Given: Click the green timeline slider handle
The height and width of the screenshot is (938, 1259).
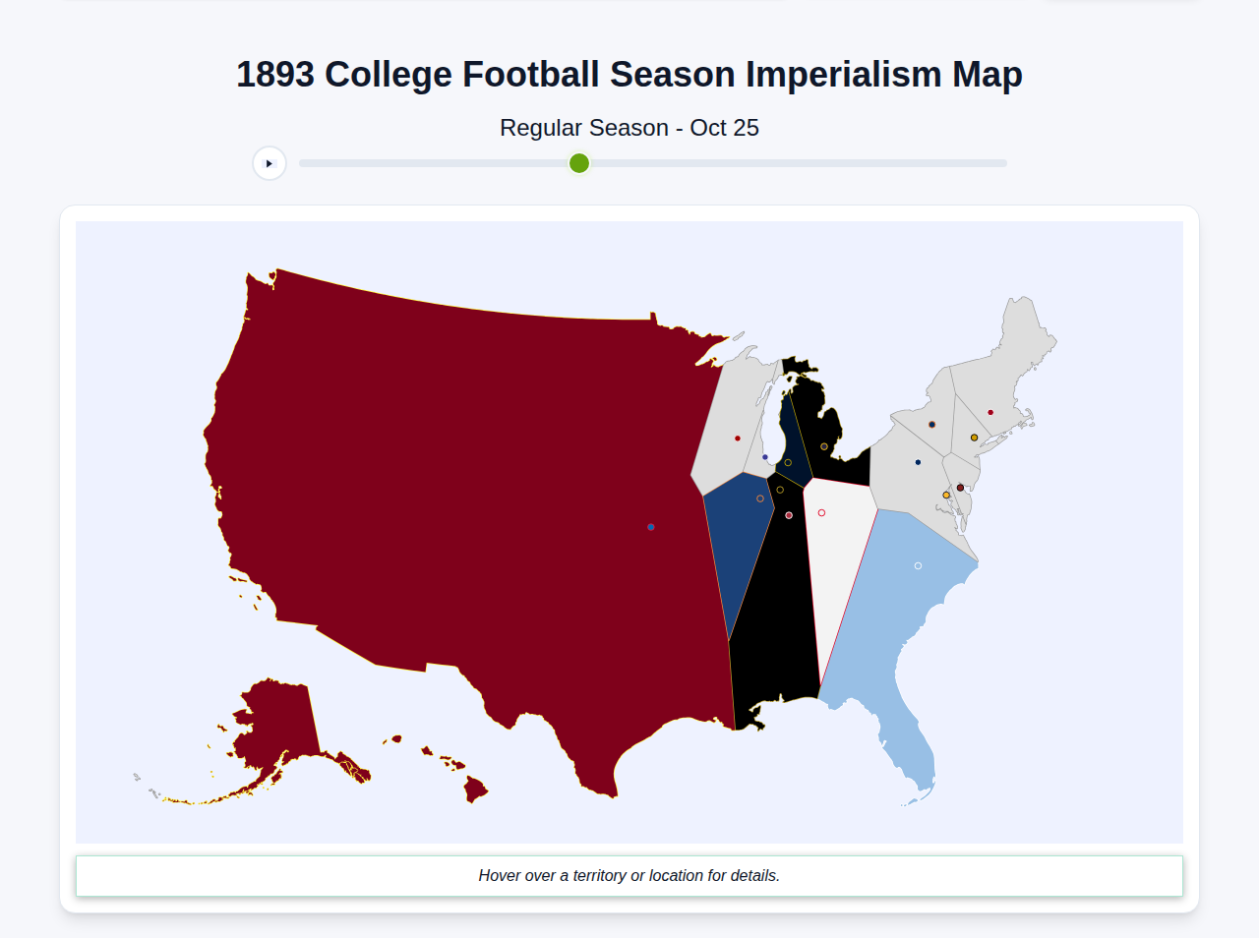Looking at the screenshot, I should pos(578,163).
